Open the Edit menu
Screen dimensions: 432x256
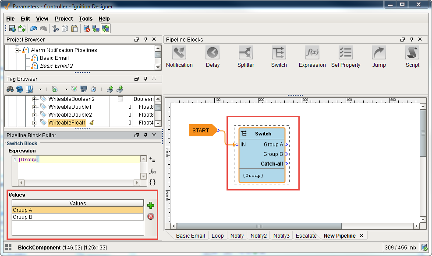coord(25,19)
